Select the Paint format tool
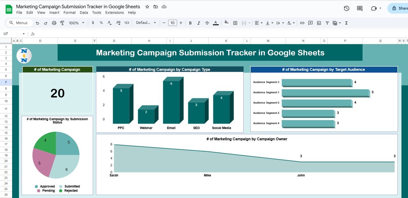The height and width of the screenshot is (198, 408). (62, 23)
